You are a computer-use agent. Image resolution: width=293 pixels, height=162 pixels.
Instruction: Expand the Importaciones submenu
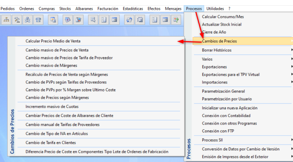pos(215,82)
